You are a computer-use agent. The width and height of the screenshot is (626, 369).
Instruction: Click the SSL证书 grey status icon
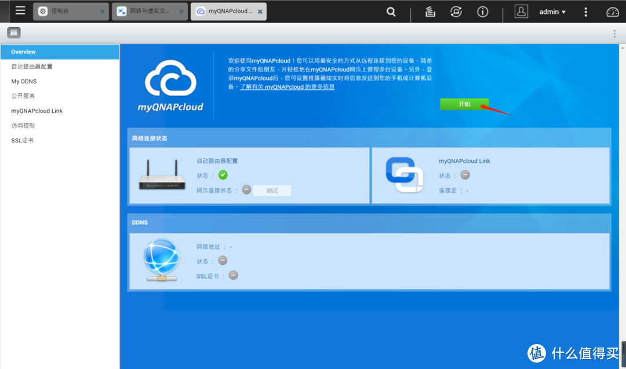click(x=233, y=275)
